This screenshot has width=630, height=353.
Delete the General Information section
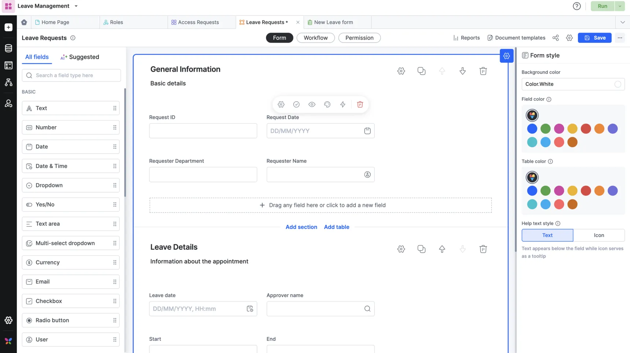pos(483,71)
